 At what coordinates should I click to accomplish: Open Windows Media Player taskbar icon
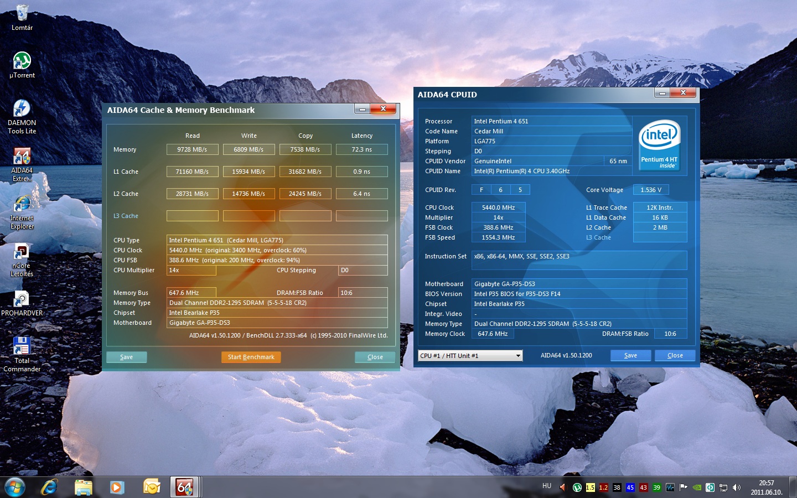coord(117,487)
